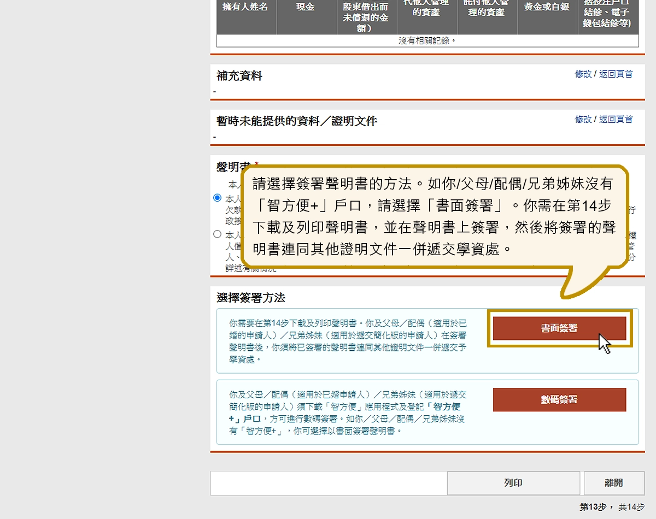Click the 擁有人姓名 table header

click(x=245, y=8)
